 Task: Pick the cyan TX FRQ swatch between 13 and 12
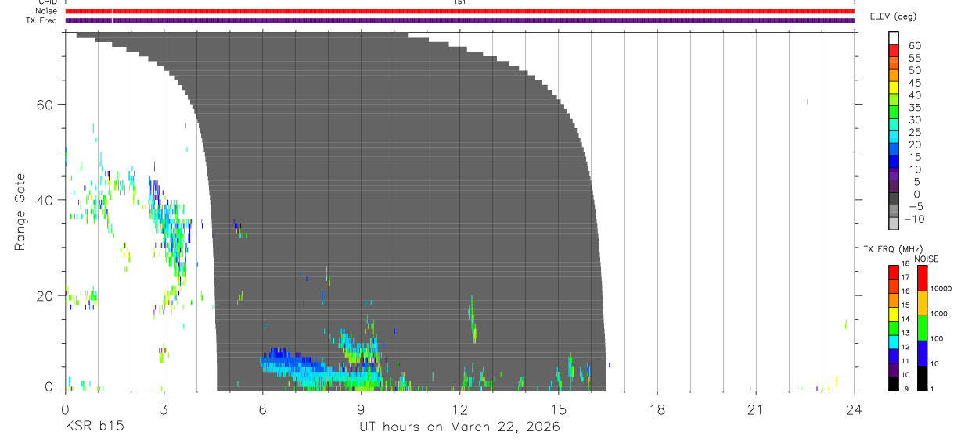point(893,342)
